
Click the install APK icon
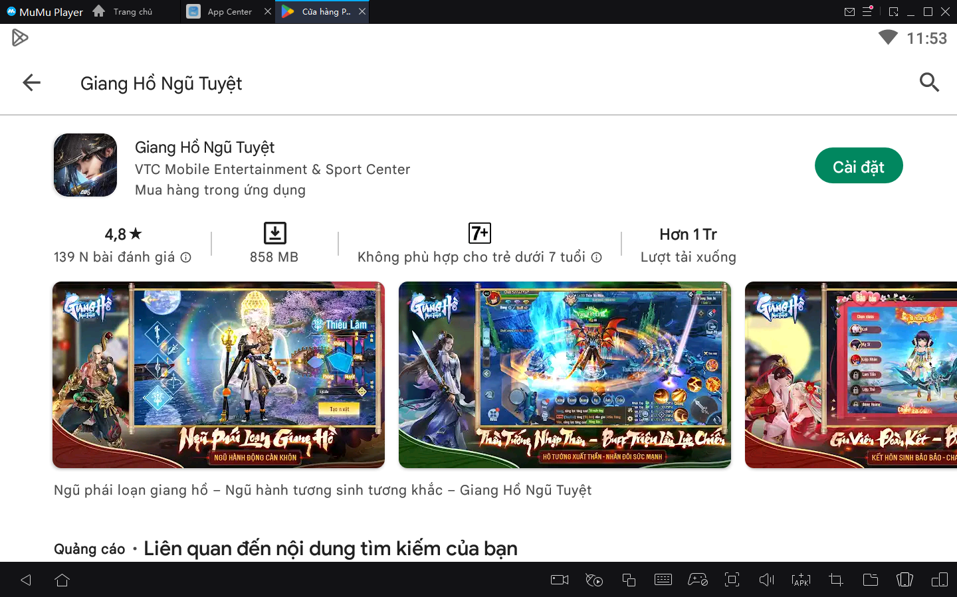click(801, 580)
